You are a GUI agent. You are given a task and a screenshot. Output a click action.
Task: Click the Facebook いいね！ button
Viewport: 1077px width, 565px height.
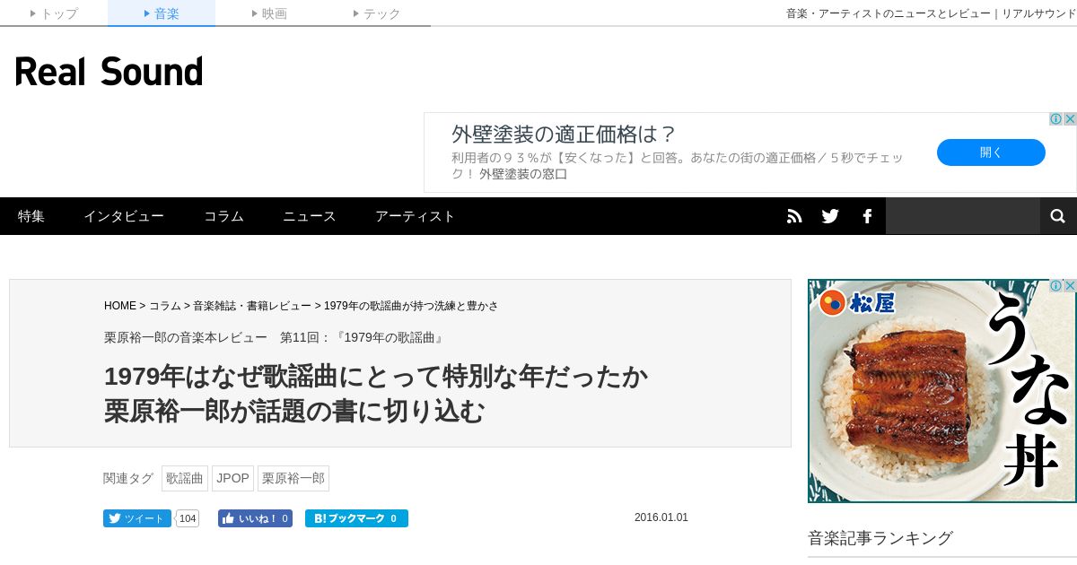tap(255, 518)
